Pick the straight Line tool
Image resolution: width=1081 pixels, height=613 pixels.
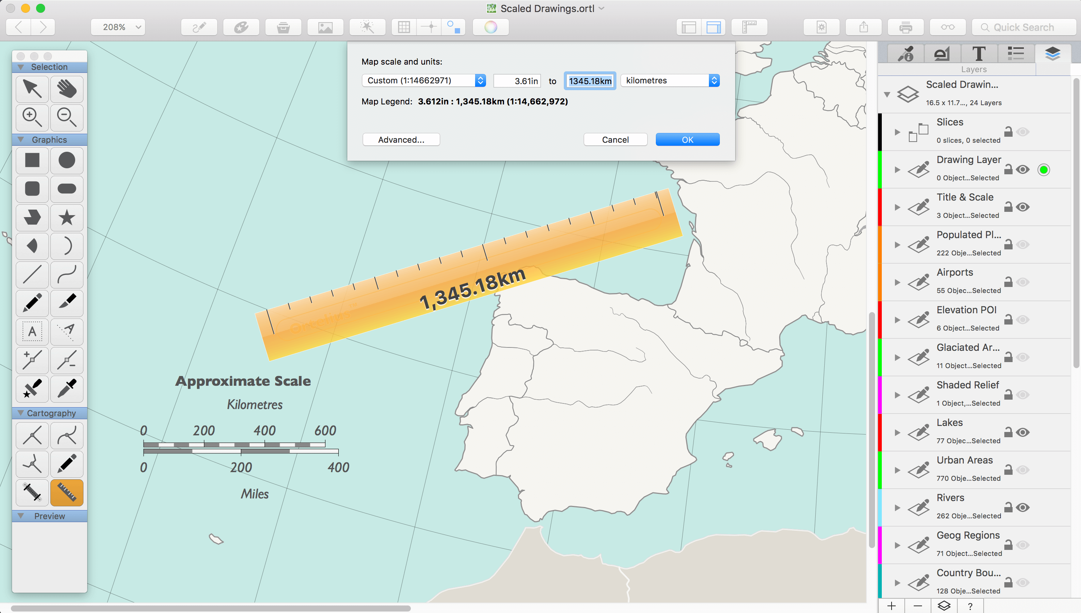32,275
